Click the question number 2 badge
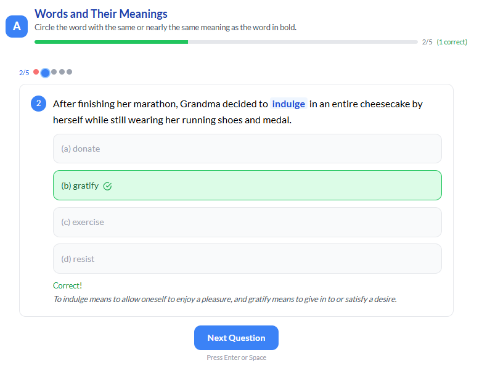The height and width of the screenshot is (376, 482). [x=38, y=104]
